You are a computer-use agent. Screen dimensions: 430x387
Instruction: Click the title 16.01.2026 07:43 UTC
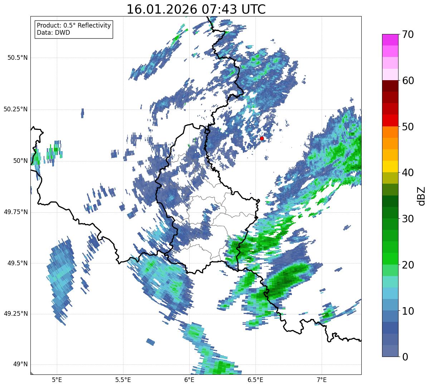[196, 9]
